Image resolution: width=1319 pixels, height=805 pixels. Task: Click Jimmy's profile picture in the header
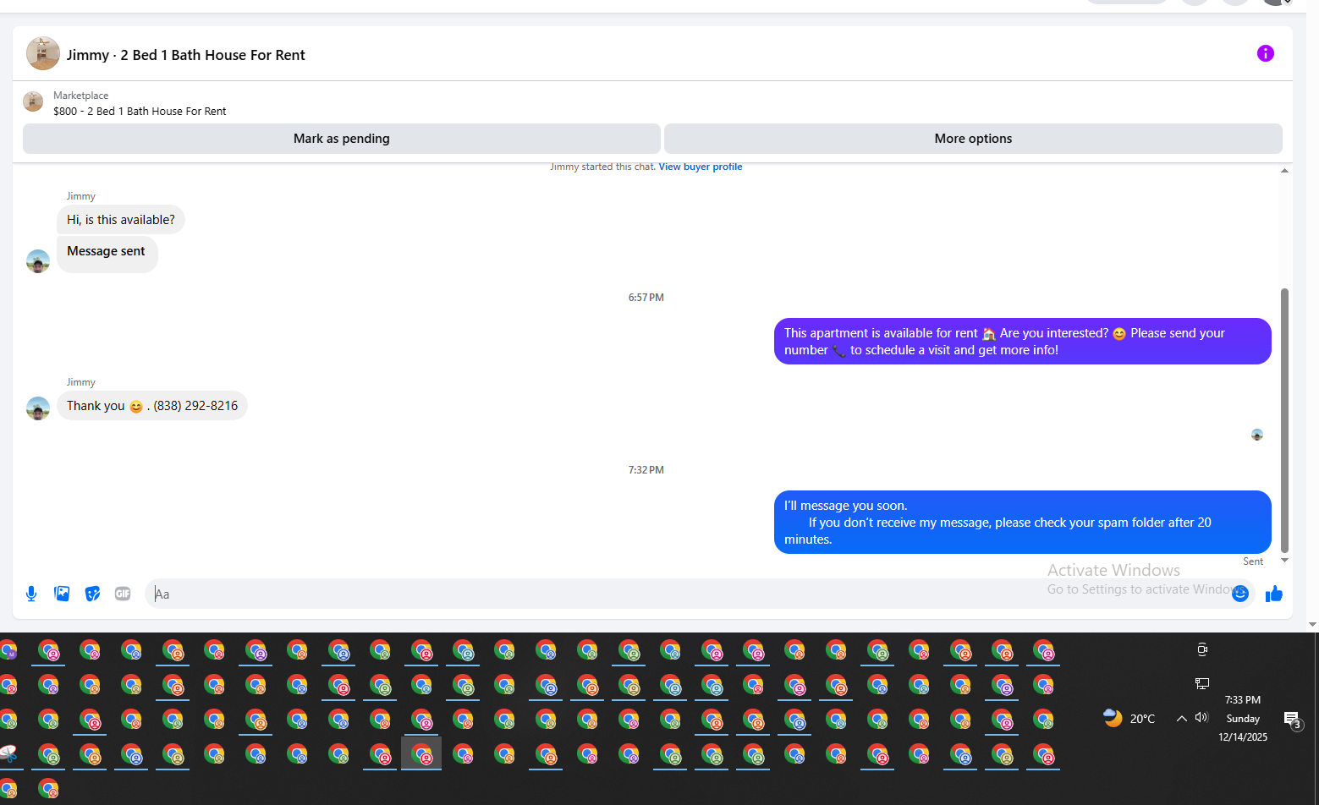pyautogui.click(x=43, y=53)
